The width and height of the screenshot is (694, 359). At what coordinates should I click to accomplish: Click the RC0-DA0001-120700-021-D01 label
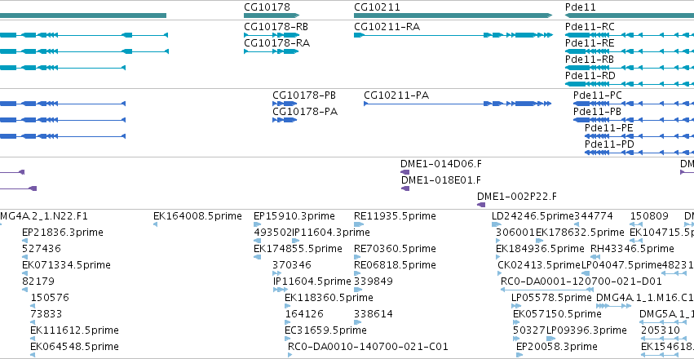pos(581,281)
